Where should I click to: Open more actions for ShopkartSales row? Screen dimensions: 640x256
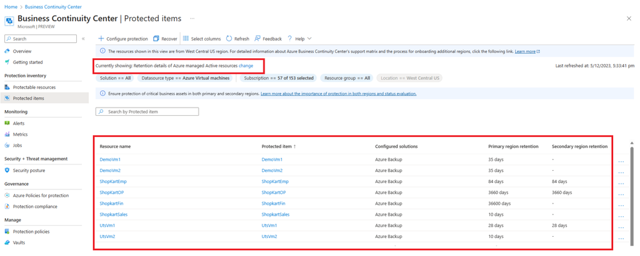tap(621, 216)
